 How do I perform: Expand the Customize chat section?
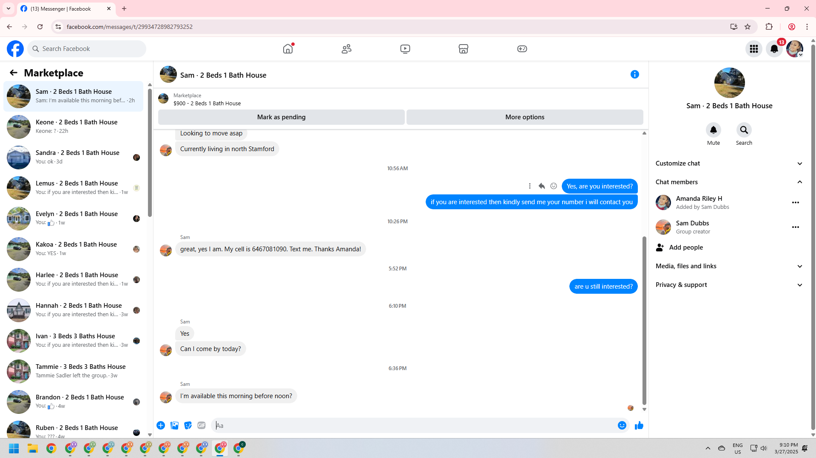point(729,163)
